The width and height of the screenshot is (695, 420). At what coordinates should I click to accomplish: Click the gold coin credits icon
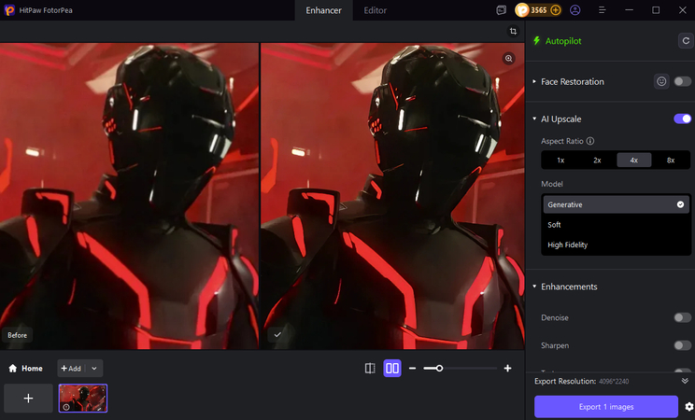(522, 10)
